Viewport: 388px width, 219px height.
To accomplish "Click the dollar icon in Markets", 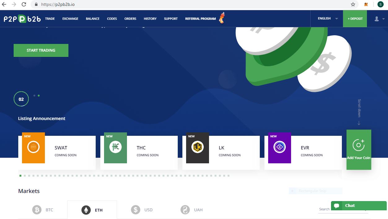I will [136, 210].
